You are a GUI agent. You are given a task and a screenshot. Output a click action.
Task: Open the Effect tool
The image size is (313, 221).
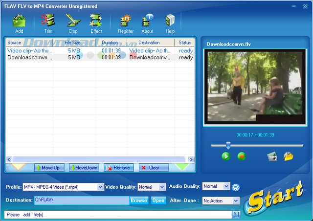click(96, 20)
